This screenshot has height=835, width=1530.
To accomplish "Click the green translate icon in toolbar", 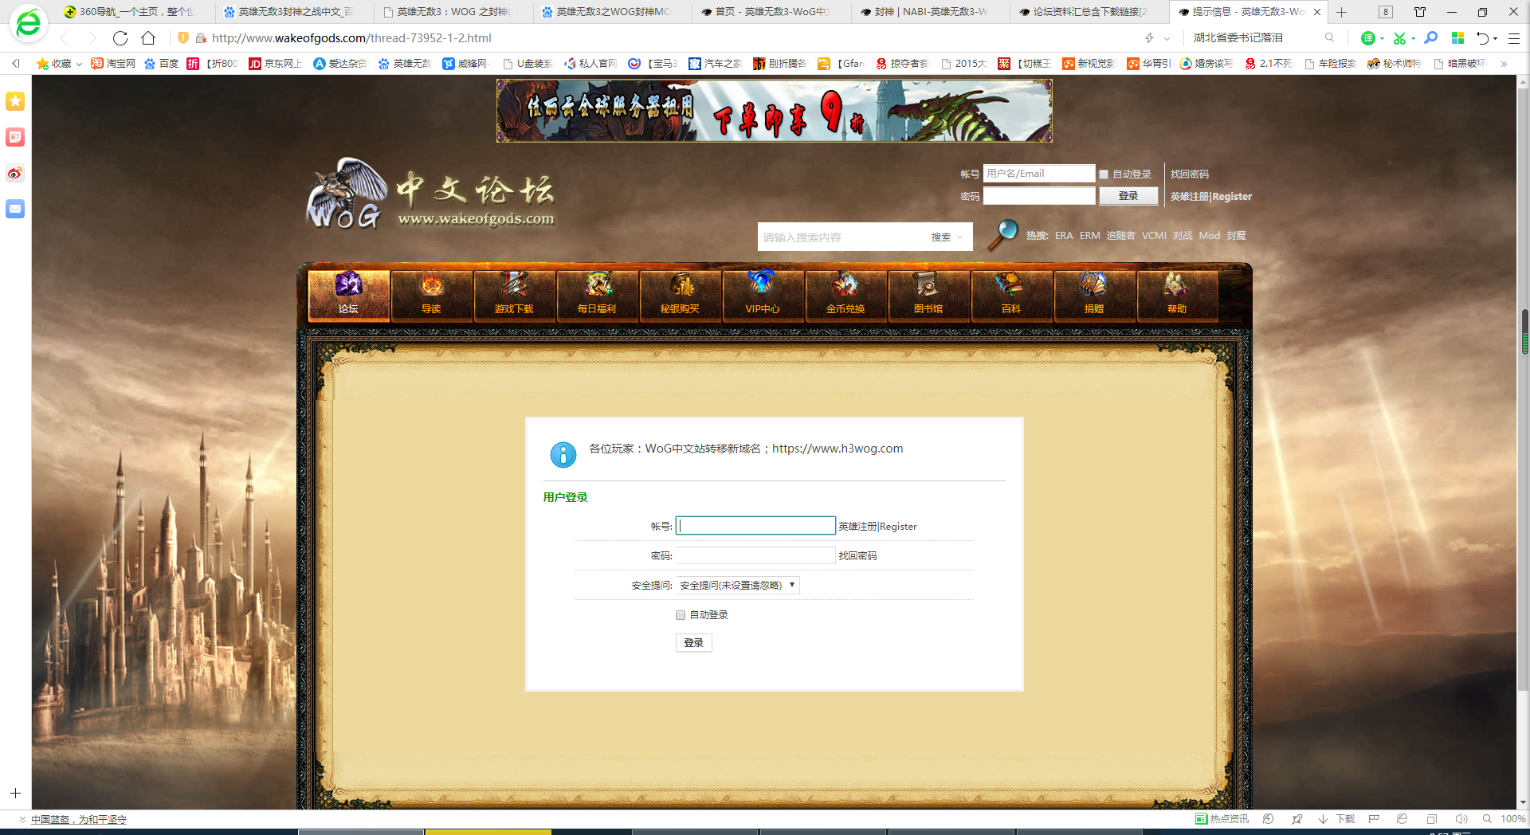I will pos(1368,37).
